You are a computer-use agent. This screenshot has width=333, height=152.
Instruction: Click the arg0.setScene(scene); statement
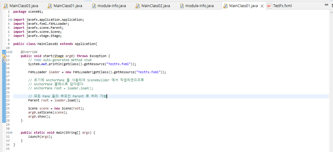point(48,113)
